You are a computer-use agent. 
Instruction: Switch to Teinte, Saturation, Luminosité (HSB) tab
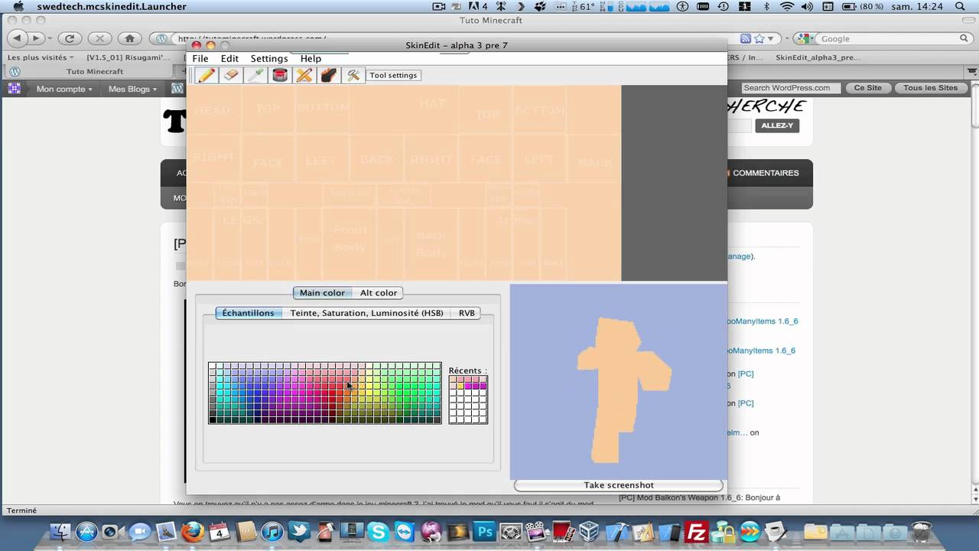366,313
